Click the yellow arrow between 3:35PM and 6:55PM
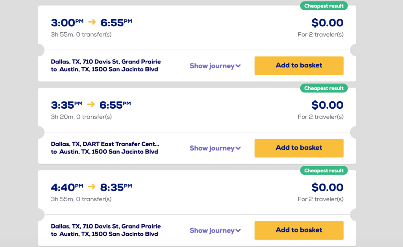Image resolution: width=403 pixels, height=247 pixels. point(91,104)
